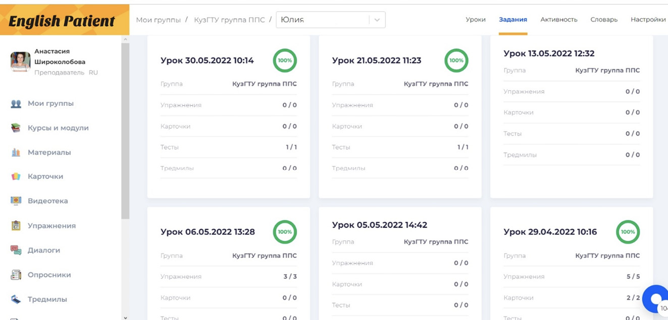Viewport: 668px width, 320px height.
Task: Open the Диалоги chat icon
Action: pyautogui.click(x=16, y=250)
